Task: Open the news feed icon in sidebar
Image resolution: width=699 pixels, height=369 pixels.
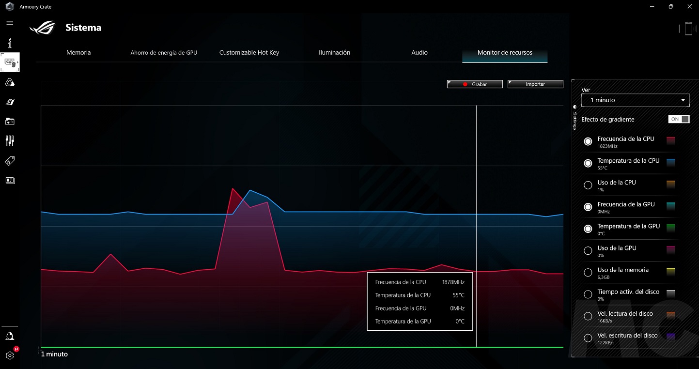Action: 10,181
